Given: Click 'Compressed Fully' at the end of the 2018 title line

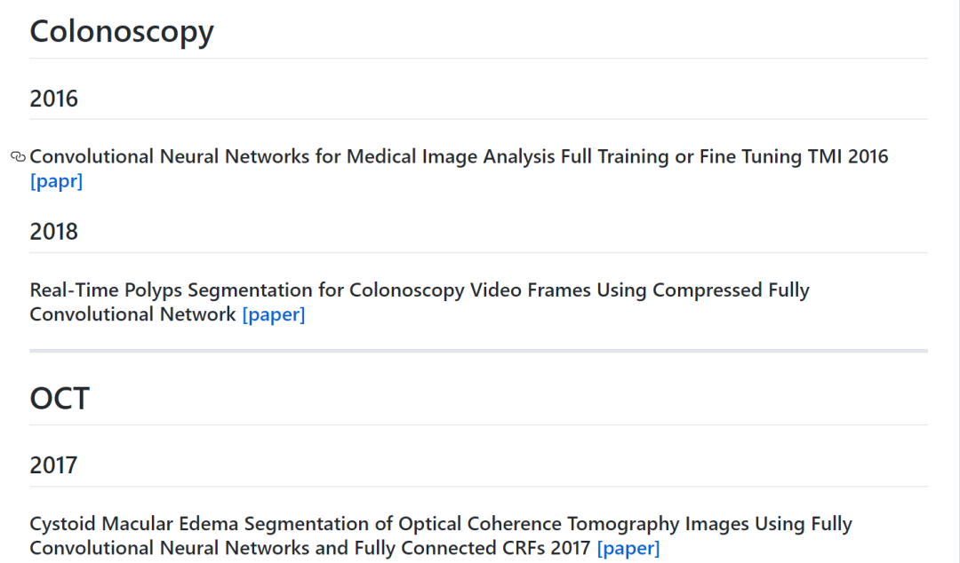Looking at the screenshot, I should click(731, 290).
